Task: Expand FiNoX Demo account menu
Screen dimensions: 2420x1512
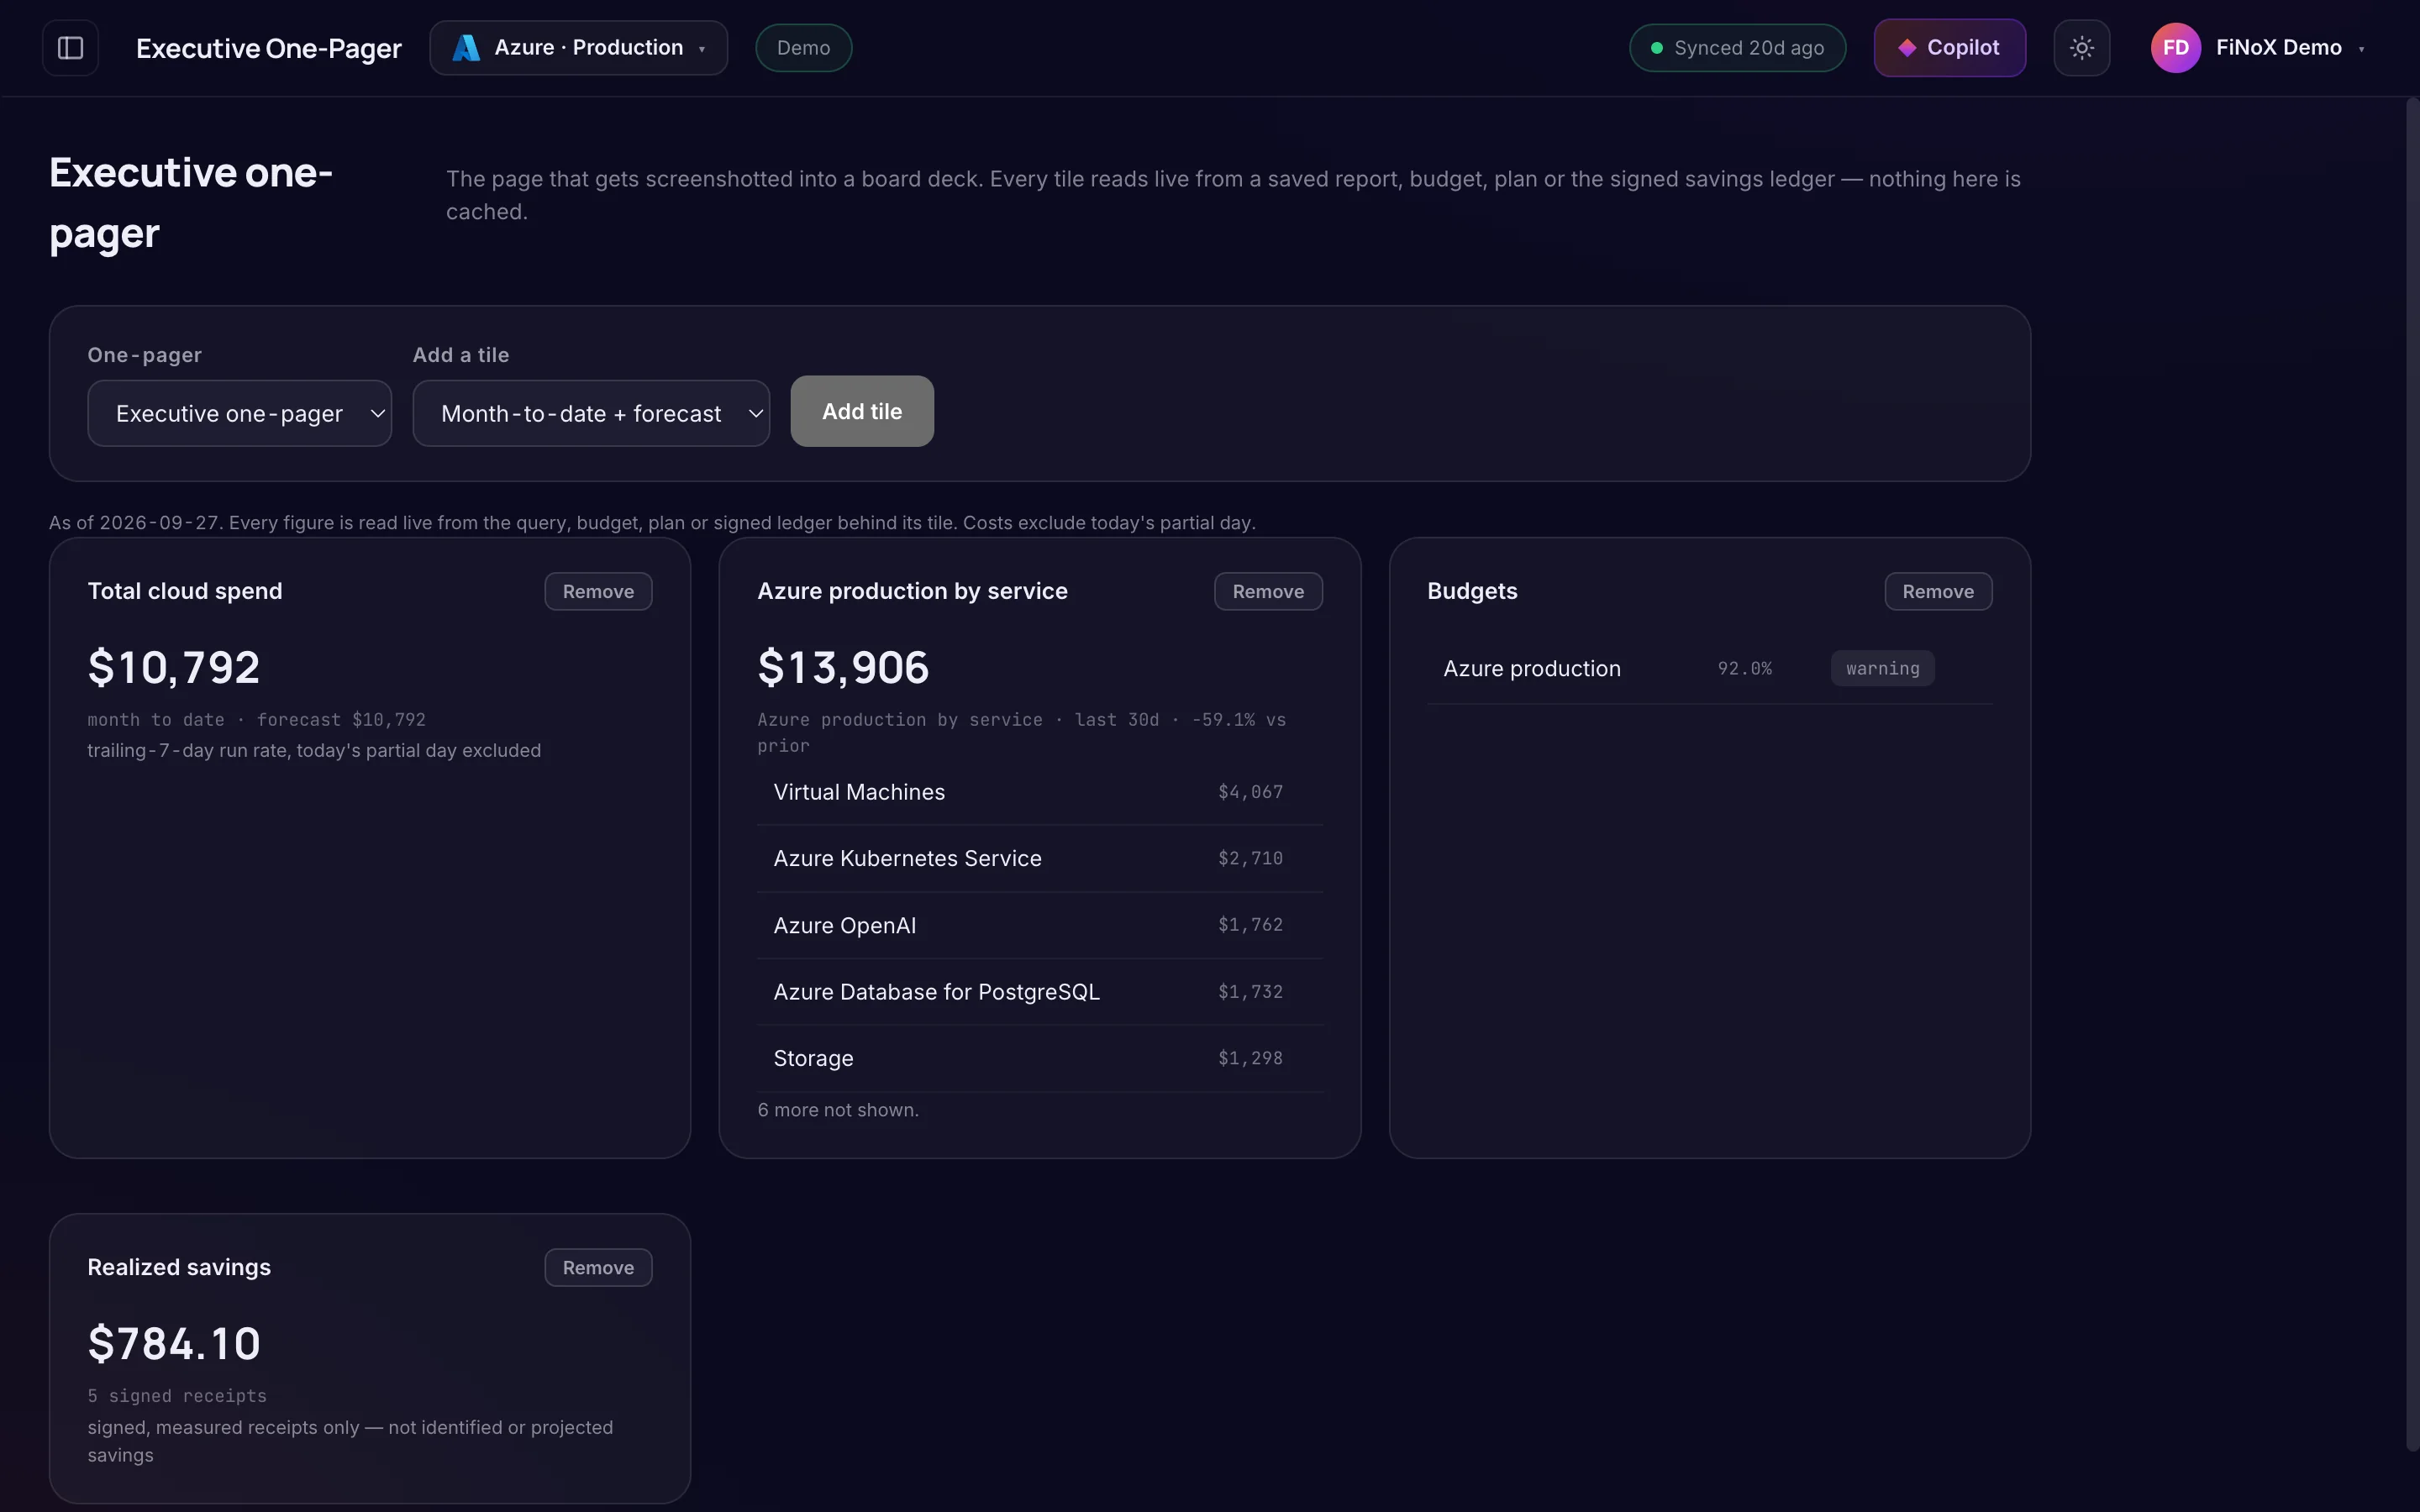Action: 2258,48
